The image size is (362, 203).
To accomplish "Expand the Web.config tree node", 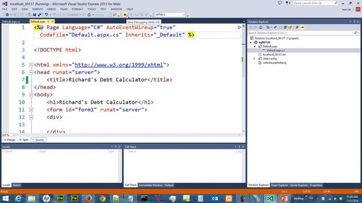I will 255,59.
